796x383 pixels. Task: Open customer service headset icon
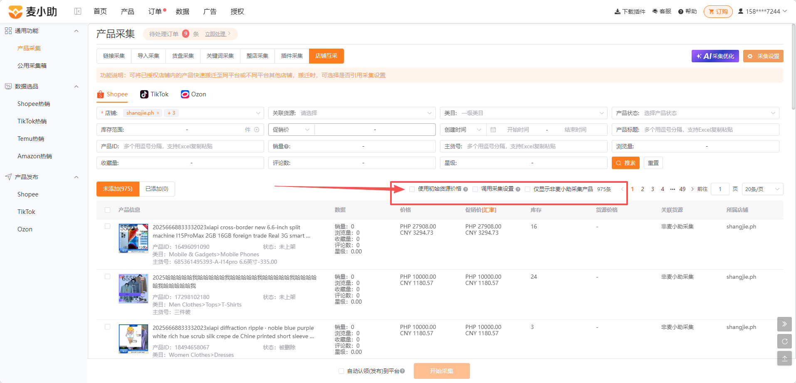pos(655,11)
